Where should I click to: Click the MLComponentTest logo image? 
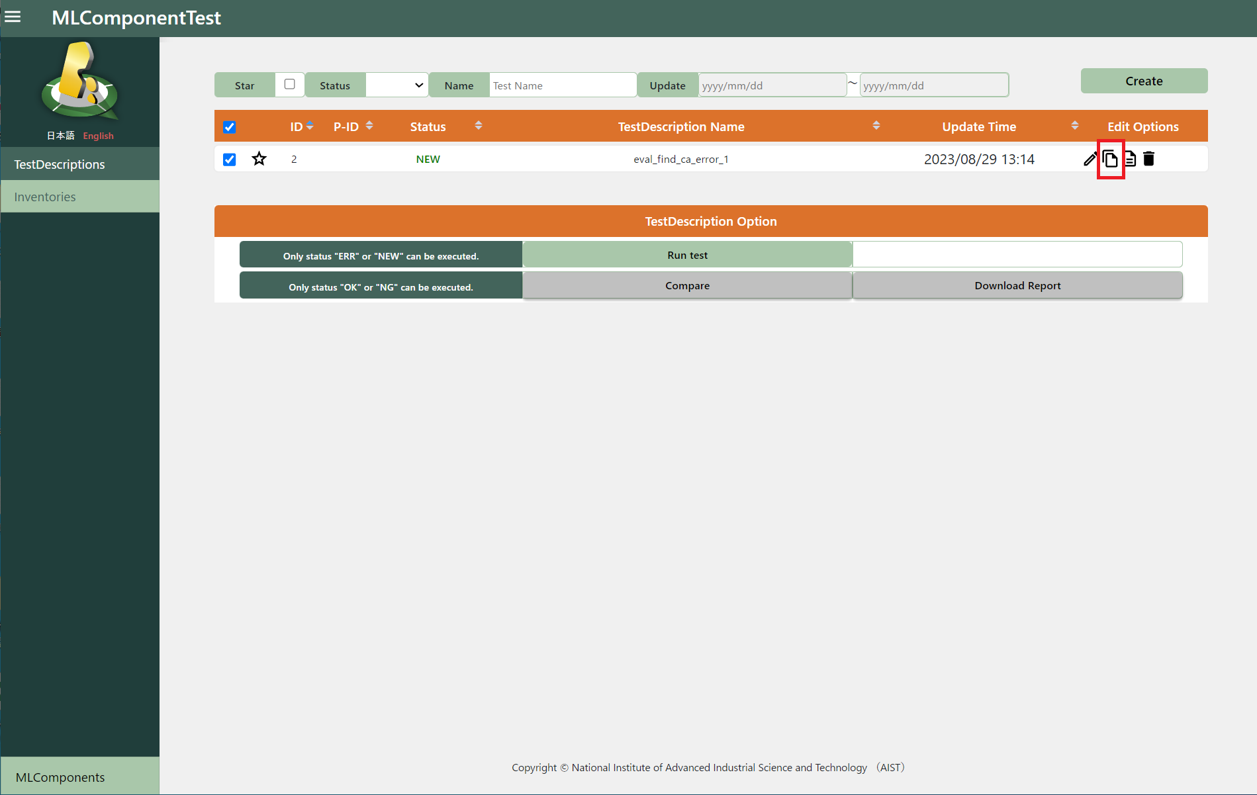(80, 81)
